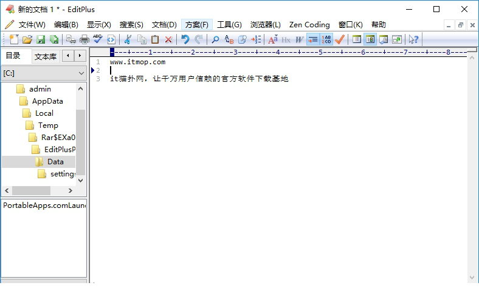Select the Temp folder in tree
Screen dimensions: 479x294
48,125
